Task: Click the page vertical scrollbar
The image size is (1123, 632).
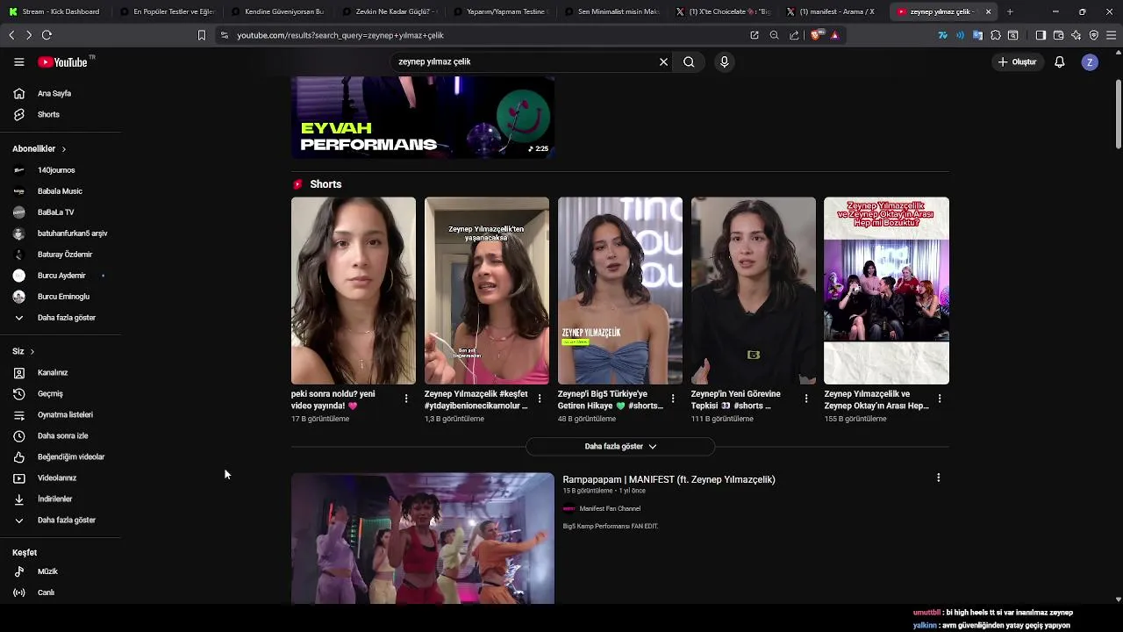Action: 1118,115
